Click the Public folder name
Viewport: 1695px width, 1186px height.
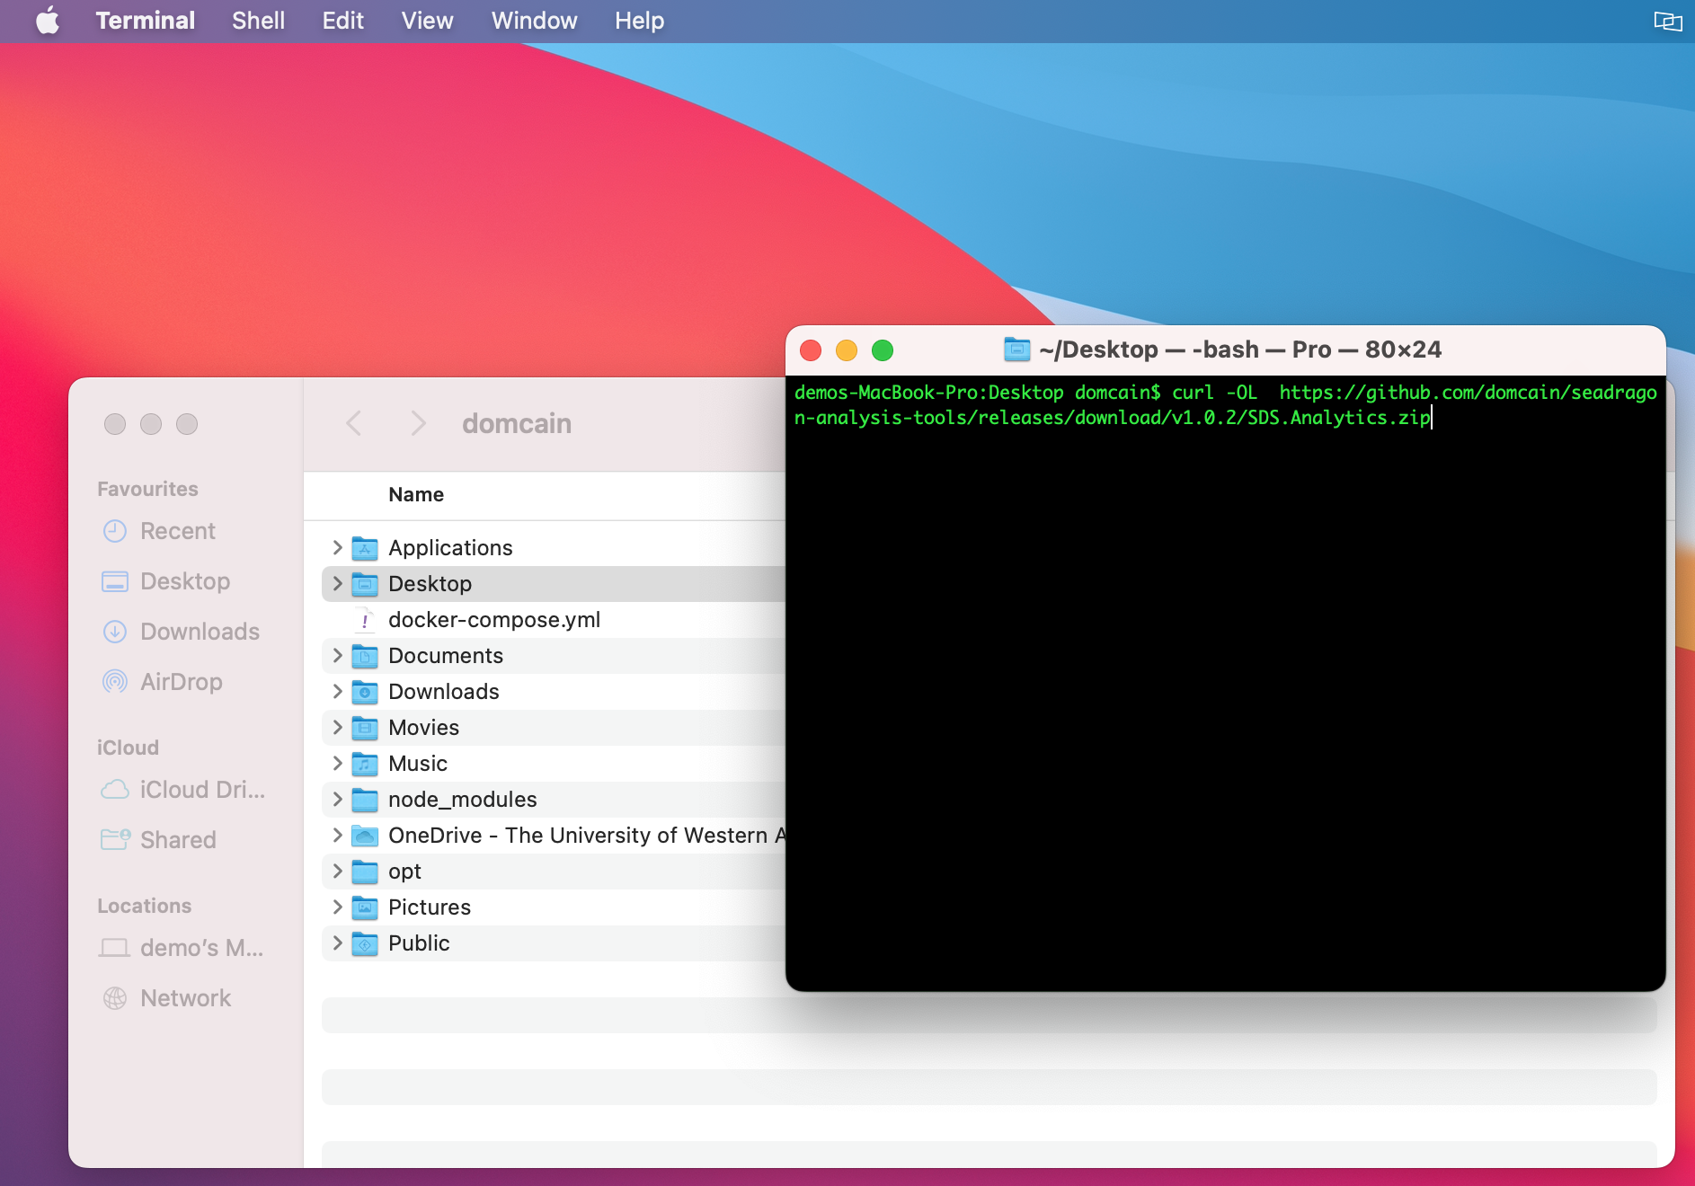419,943
